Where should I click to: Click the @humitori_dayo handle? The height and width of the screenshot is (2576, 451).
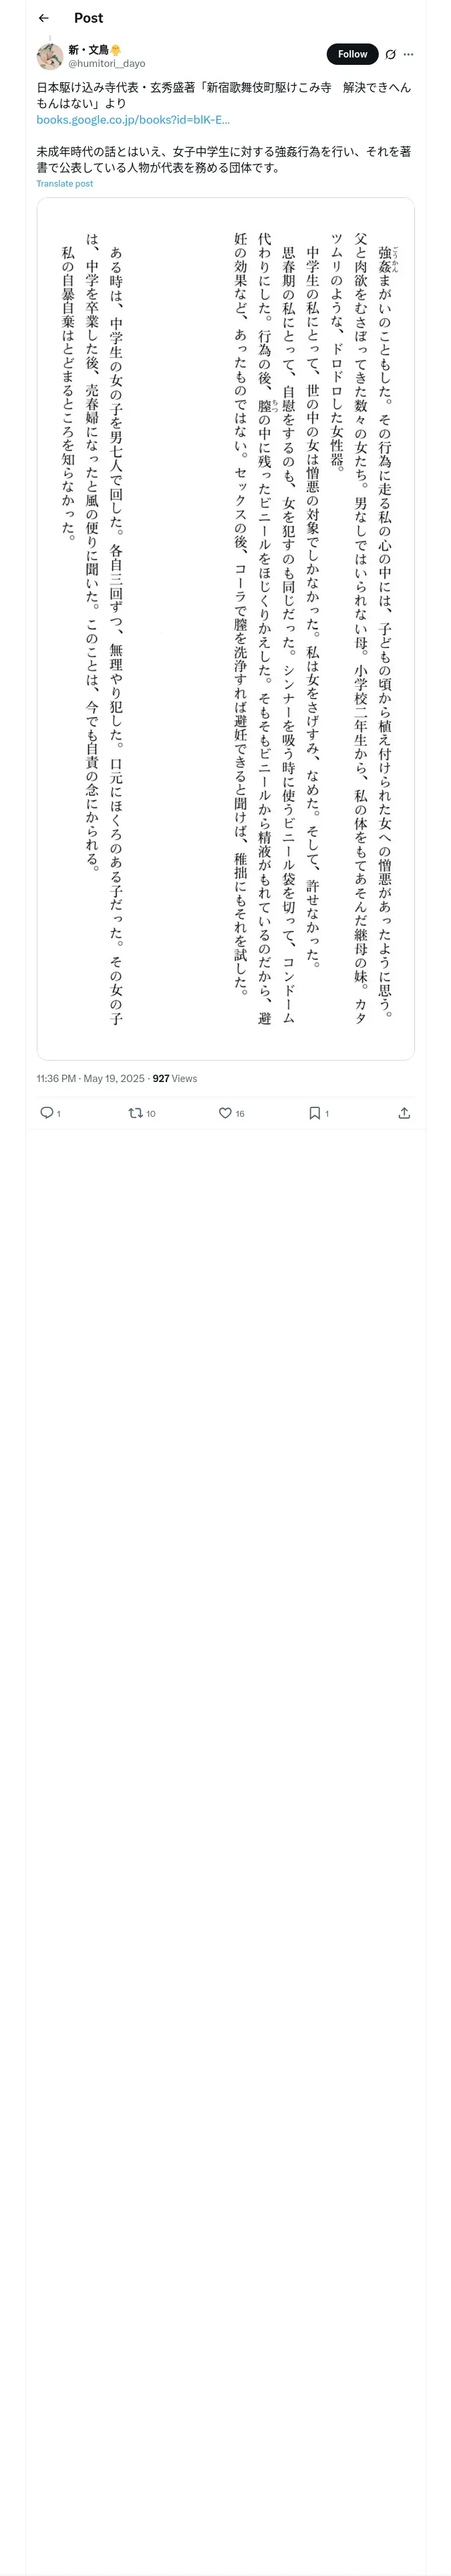point(107,63)
